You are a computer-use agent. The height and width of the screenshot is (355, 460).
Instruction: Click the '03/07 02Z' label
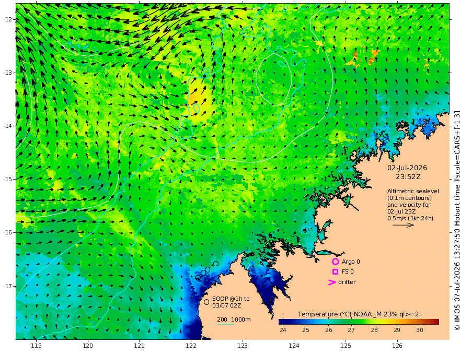(227, 305)
